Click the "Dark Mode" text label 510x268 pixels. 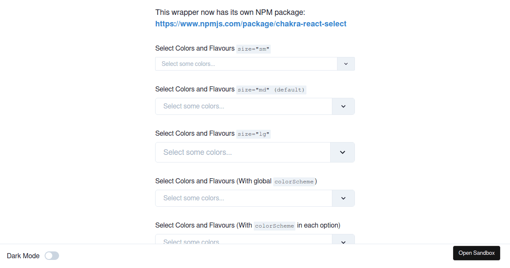(23, 256)
